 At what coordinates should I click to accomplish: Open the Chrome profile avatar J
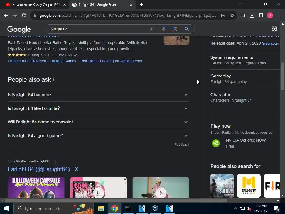(270, 16)
